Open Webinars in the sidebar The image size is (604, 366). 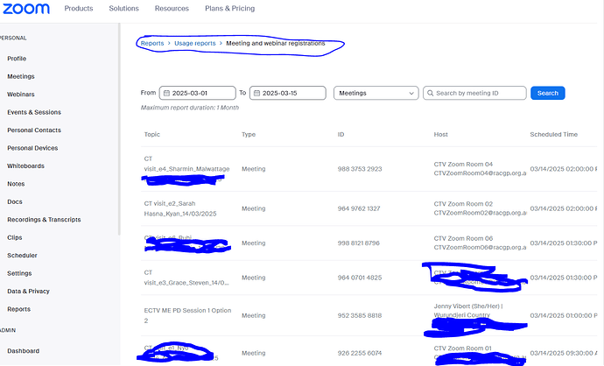(21, 95)
